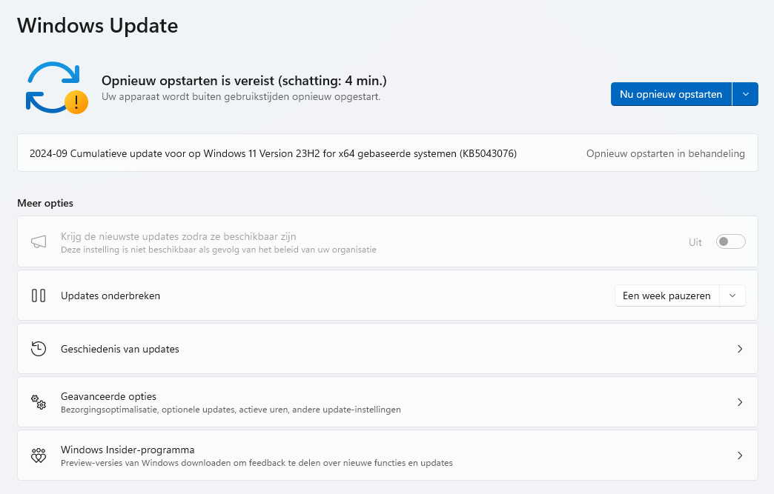774x494 pixels.
Task: Toggle the 'Krijg de nieuwste updates' switch
Action: point(730,242)
